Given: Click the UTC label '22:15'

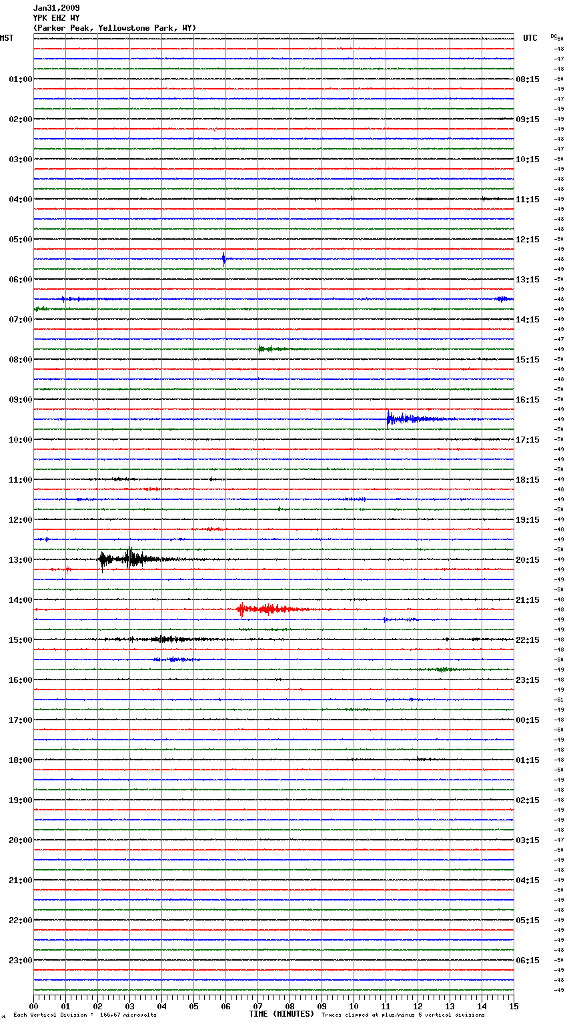Looking at the screenshot, I should coord(528,640).
